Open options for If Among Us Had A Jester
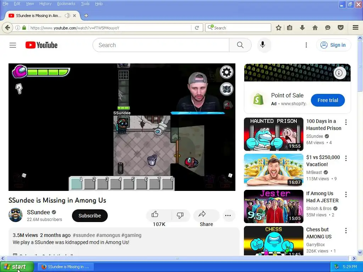The height and width of the screenshot is (272, 363). [346, 194]
